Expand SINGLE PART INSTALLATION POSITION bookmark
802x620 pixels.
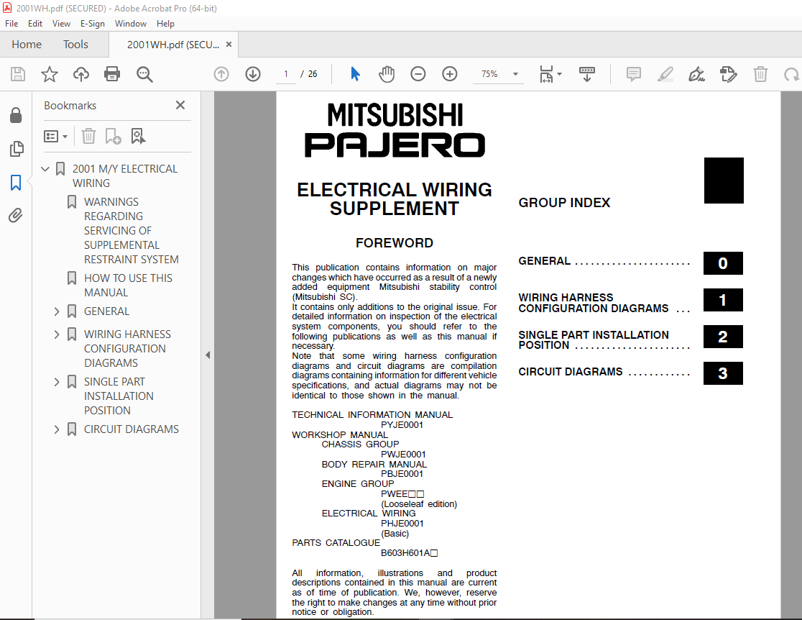(57, 382)
